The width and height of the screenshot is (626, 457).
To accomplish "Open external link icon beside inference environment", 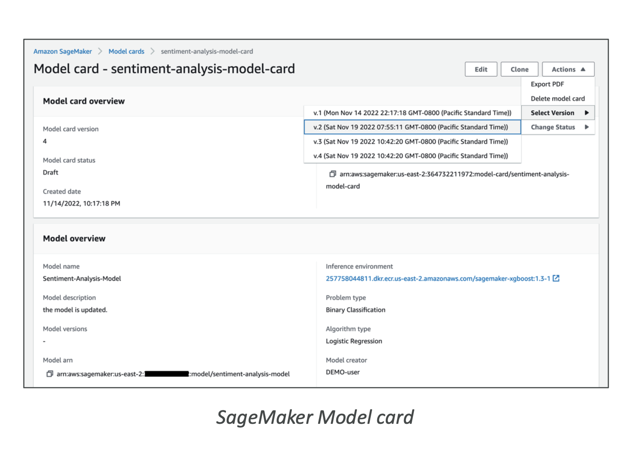I will 556,279.
